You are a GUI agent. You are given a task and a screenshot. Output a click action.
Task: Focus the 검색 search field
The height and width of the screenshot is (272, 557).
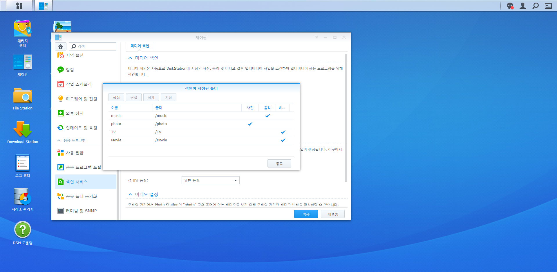pyautogui.click(x=93, y=46)
